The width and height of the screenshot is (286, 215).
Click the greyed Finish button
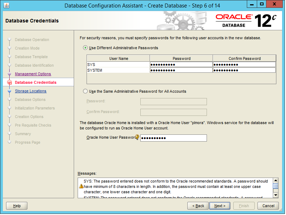pos(244,206)
